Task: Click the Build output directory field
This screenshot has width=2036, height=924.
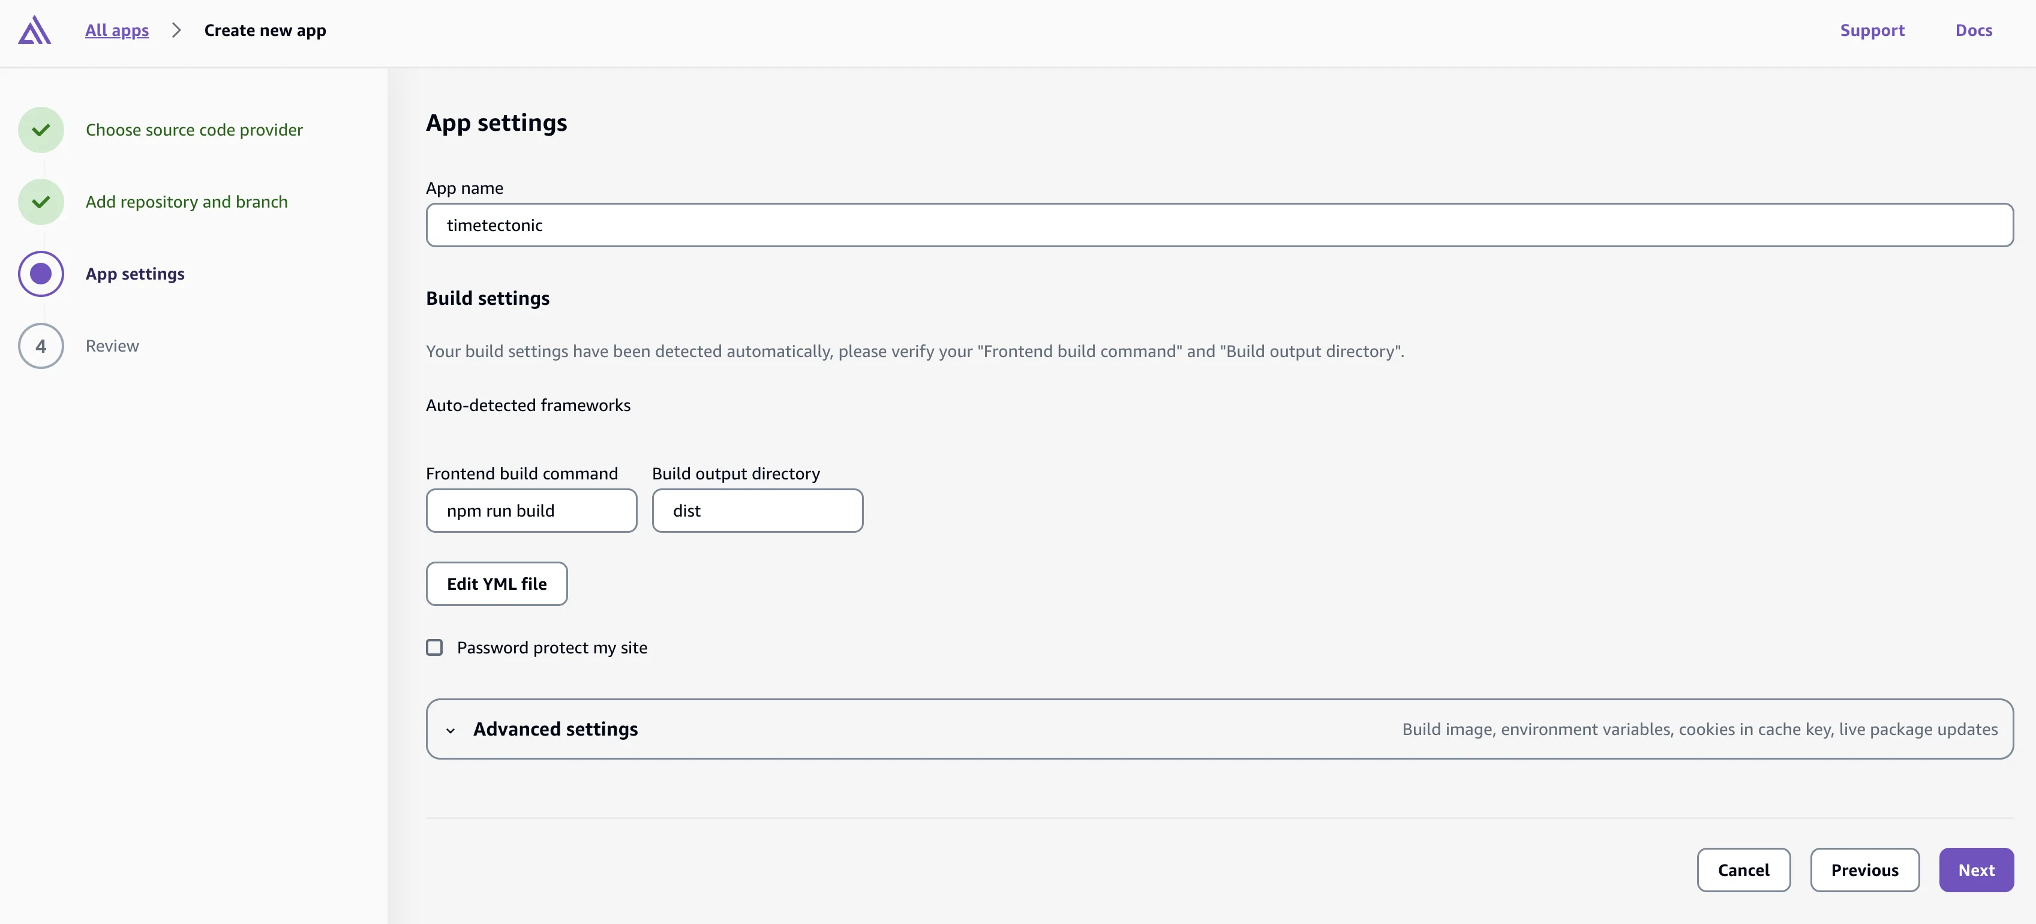Action: (757, 511)
